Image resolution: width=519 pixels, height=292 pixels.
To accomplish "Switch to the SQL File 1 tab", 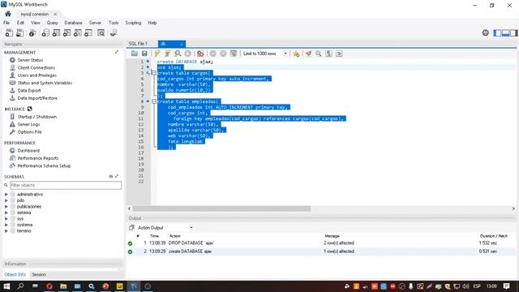I will pos(138,43).
